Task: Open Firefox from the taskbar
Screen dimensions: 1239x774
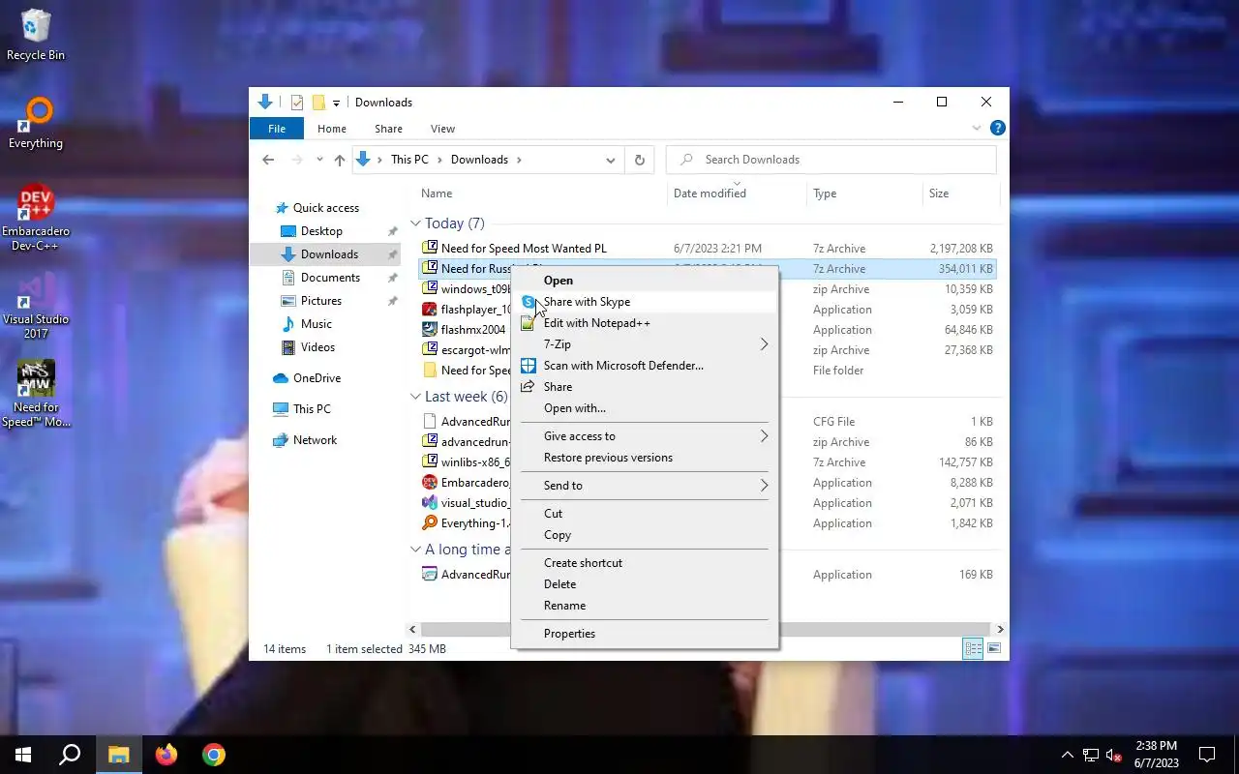Action: click(166, 755)
